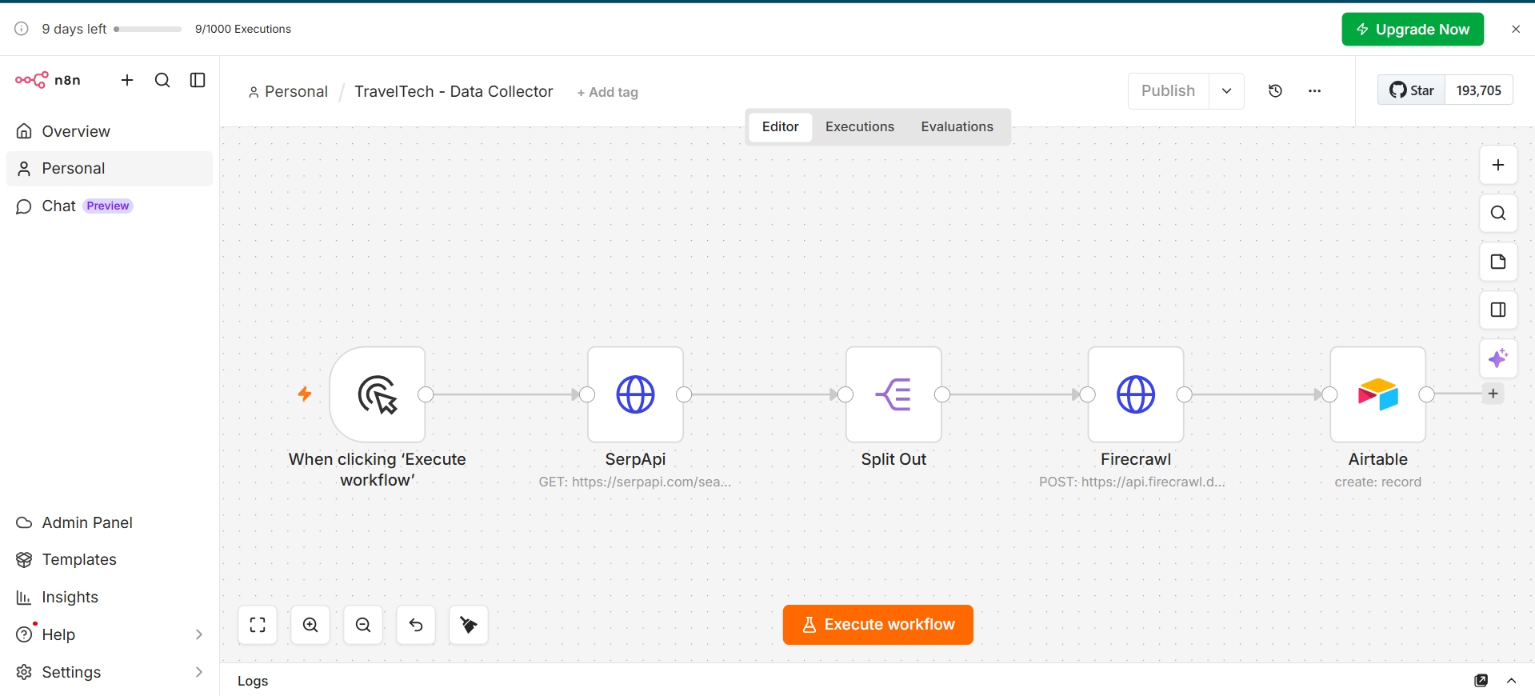Screen dimensions: 1535x696
Task: Click the plus connector after Airtable node
Action: pyautogui.click(x=1493, y=394)
